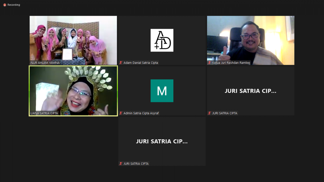
Task: Click the Admin Satria Cipta Asyraf name label
Action: (x=141, y=113)
